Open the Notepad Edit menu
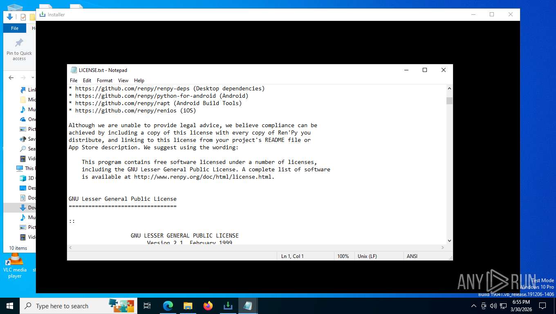 pos(87,81)
